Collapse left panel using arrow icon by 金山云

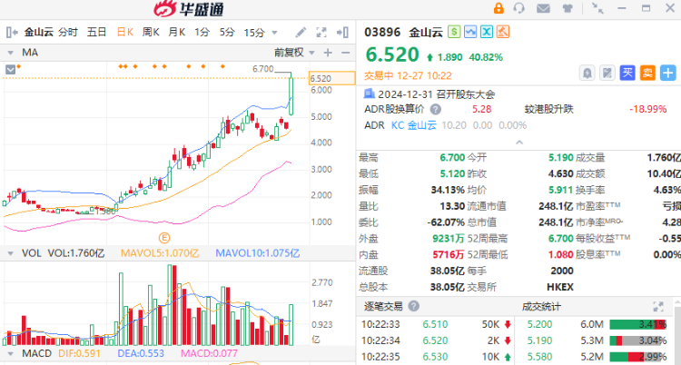coord(12,32)
